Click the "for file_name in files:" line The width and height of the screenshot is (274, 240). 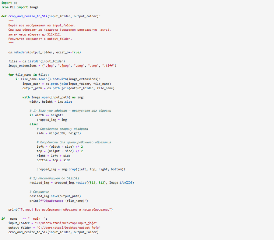29,75
